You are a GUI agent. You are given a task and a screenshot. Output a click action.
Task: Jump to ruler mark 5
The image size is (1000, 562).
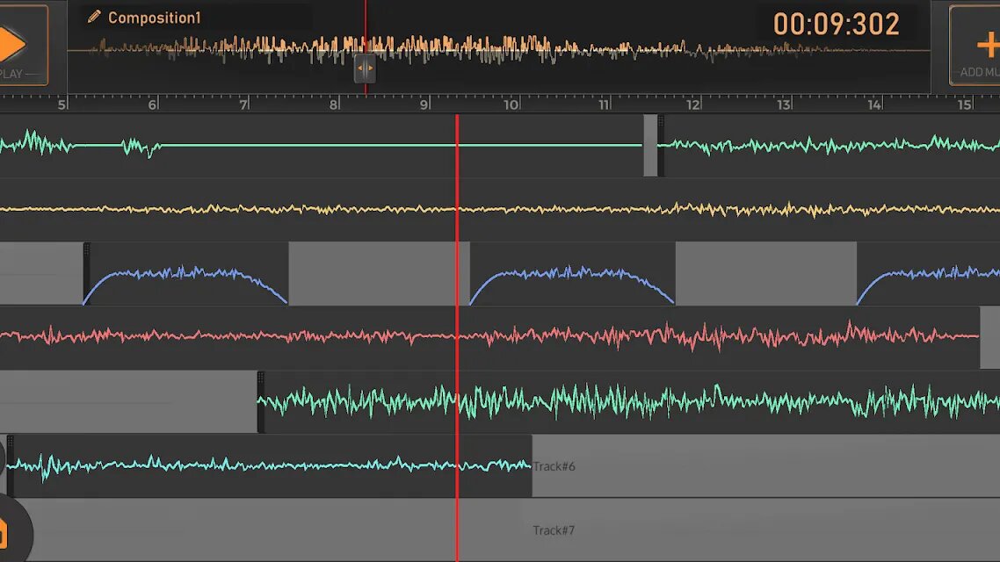[x=62, y=104]
